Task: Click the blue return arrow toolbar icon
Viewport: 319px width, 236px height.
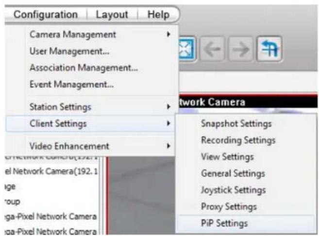Action: [269, 49]
